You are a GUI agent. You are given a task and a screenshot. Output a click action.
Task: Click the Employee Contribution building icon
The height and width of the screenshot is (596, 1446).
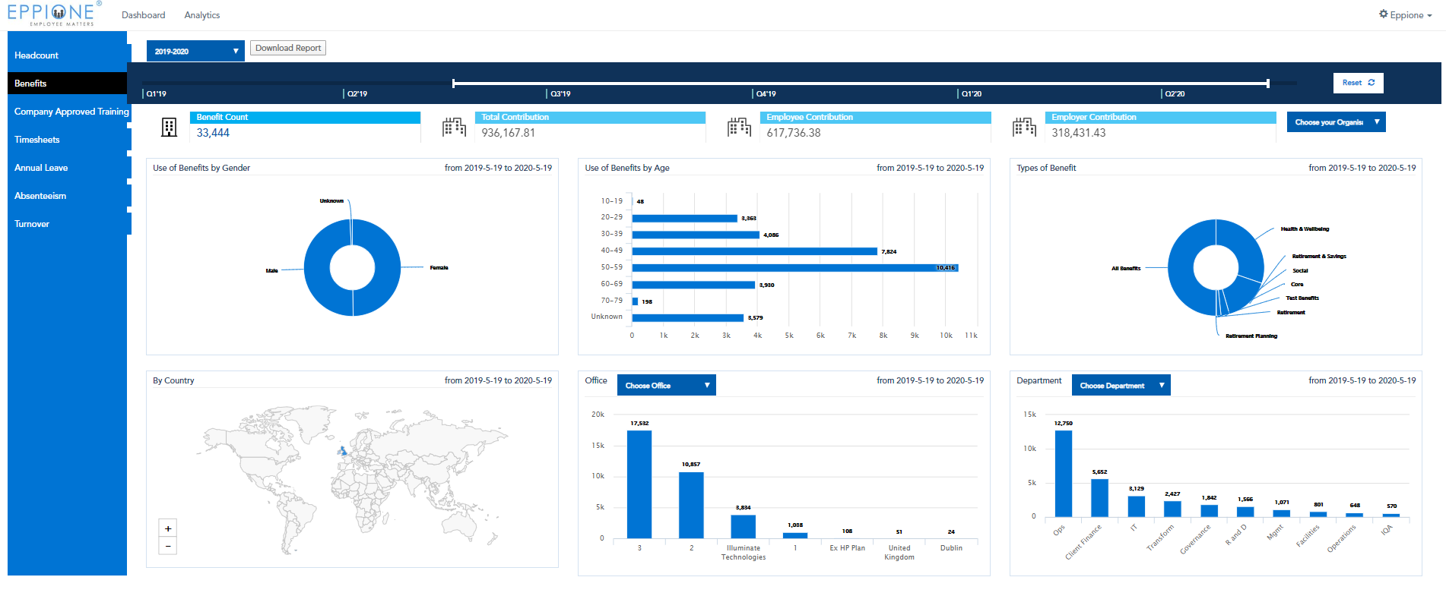pyautogui.click(x=739, y=127)
